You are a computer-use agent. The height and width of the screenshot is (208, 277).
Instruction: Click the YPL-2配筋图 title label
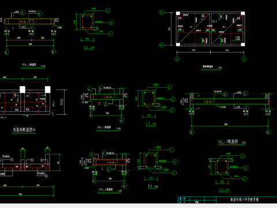106,190
